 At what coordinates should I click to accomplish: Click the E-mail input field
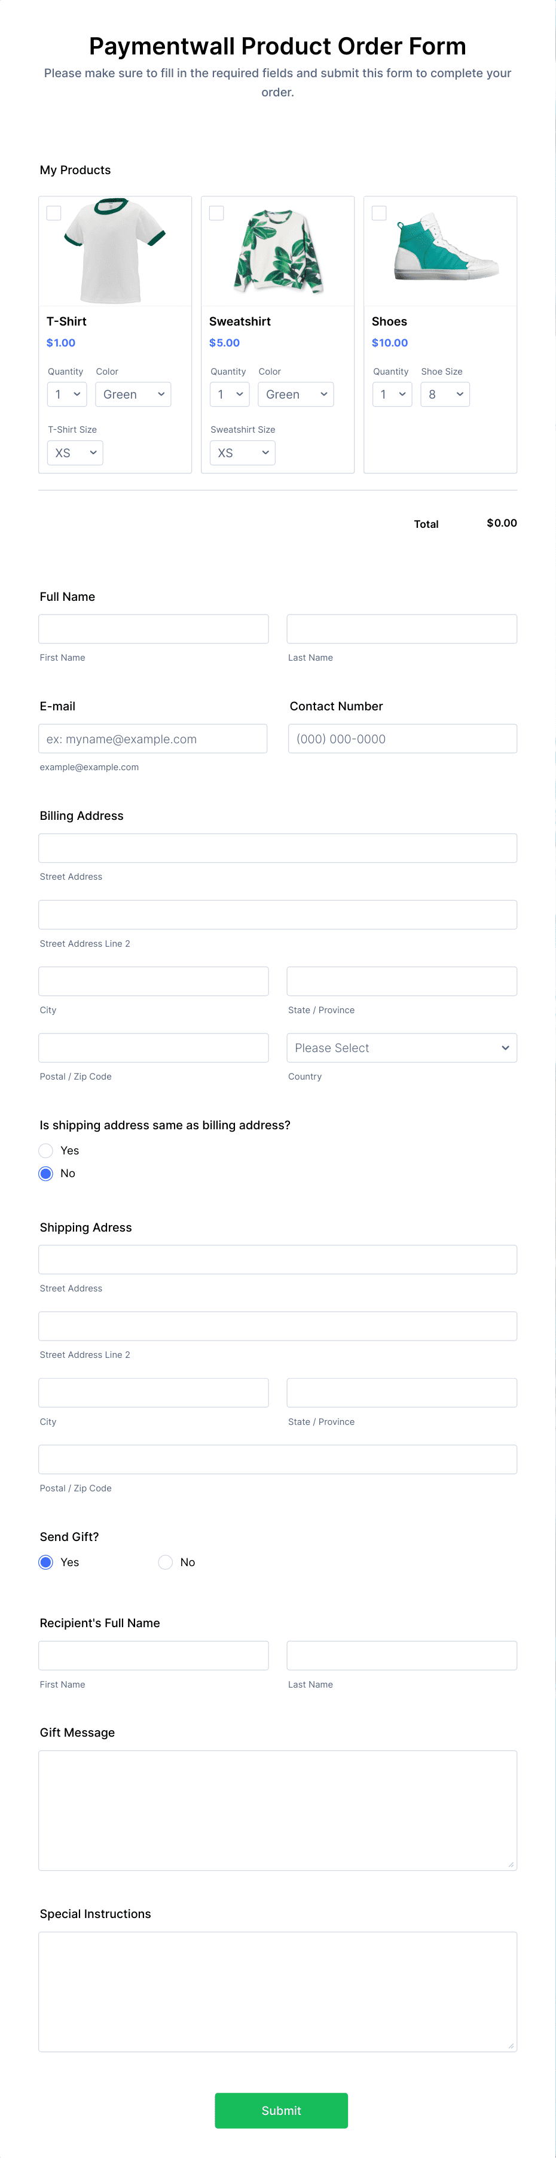(x=153, y=739)
